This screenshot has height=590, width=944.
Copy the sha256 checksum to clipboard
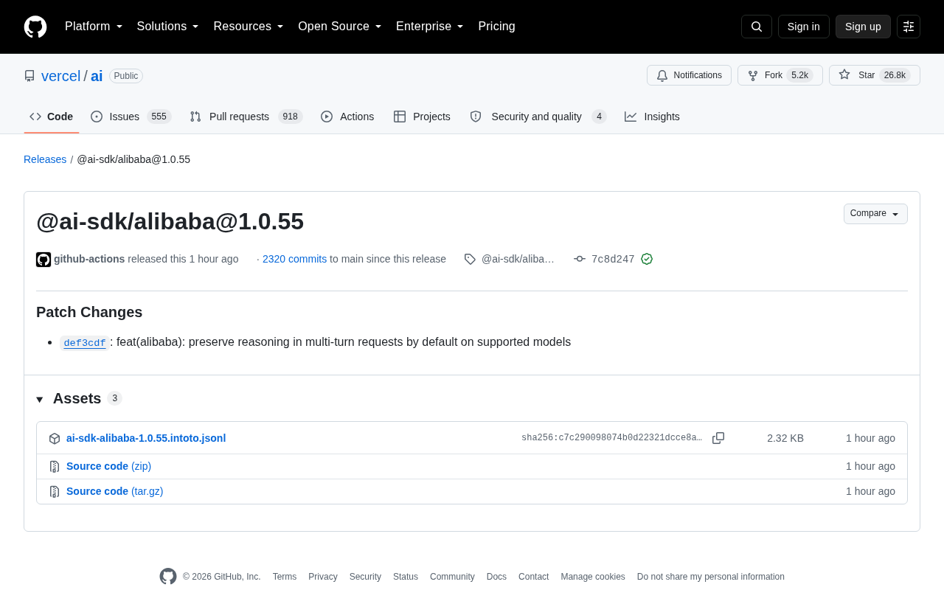tap(718, 438)
